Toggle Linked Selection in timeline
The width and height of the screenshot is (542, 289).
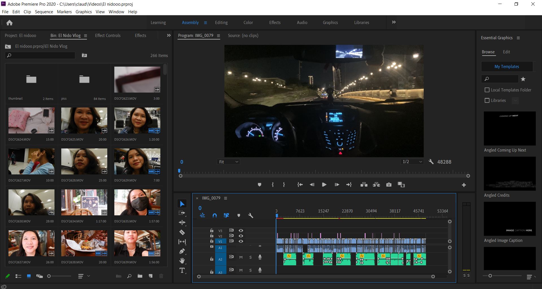[226, 215]
